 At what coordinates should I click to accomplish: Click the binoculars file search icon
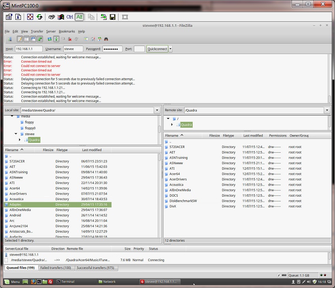point(106,39)
